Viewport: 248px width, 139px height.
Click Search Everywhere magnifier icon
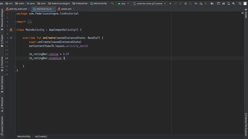coord(240,3)
